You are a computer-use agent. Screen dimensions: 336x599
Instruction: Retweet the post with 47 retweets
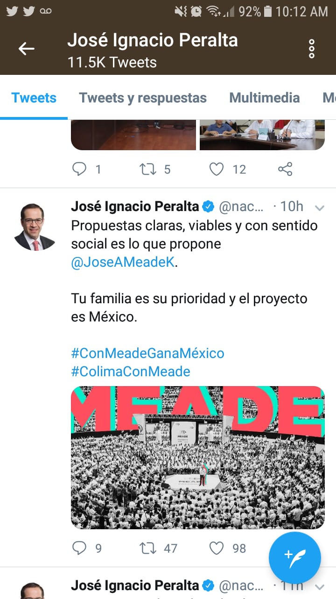148,548
